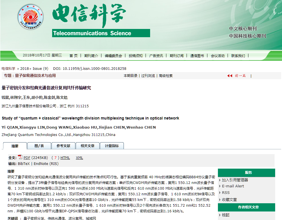
Task: Select the 计量指标 tab
Action: 112,146
